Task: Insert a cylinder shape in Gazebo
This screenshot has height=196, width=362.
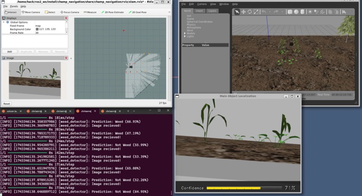Action: click(x=302, y=12)
